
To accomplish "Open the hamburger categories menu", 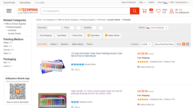I will pos(9,11).
